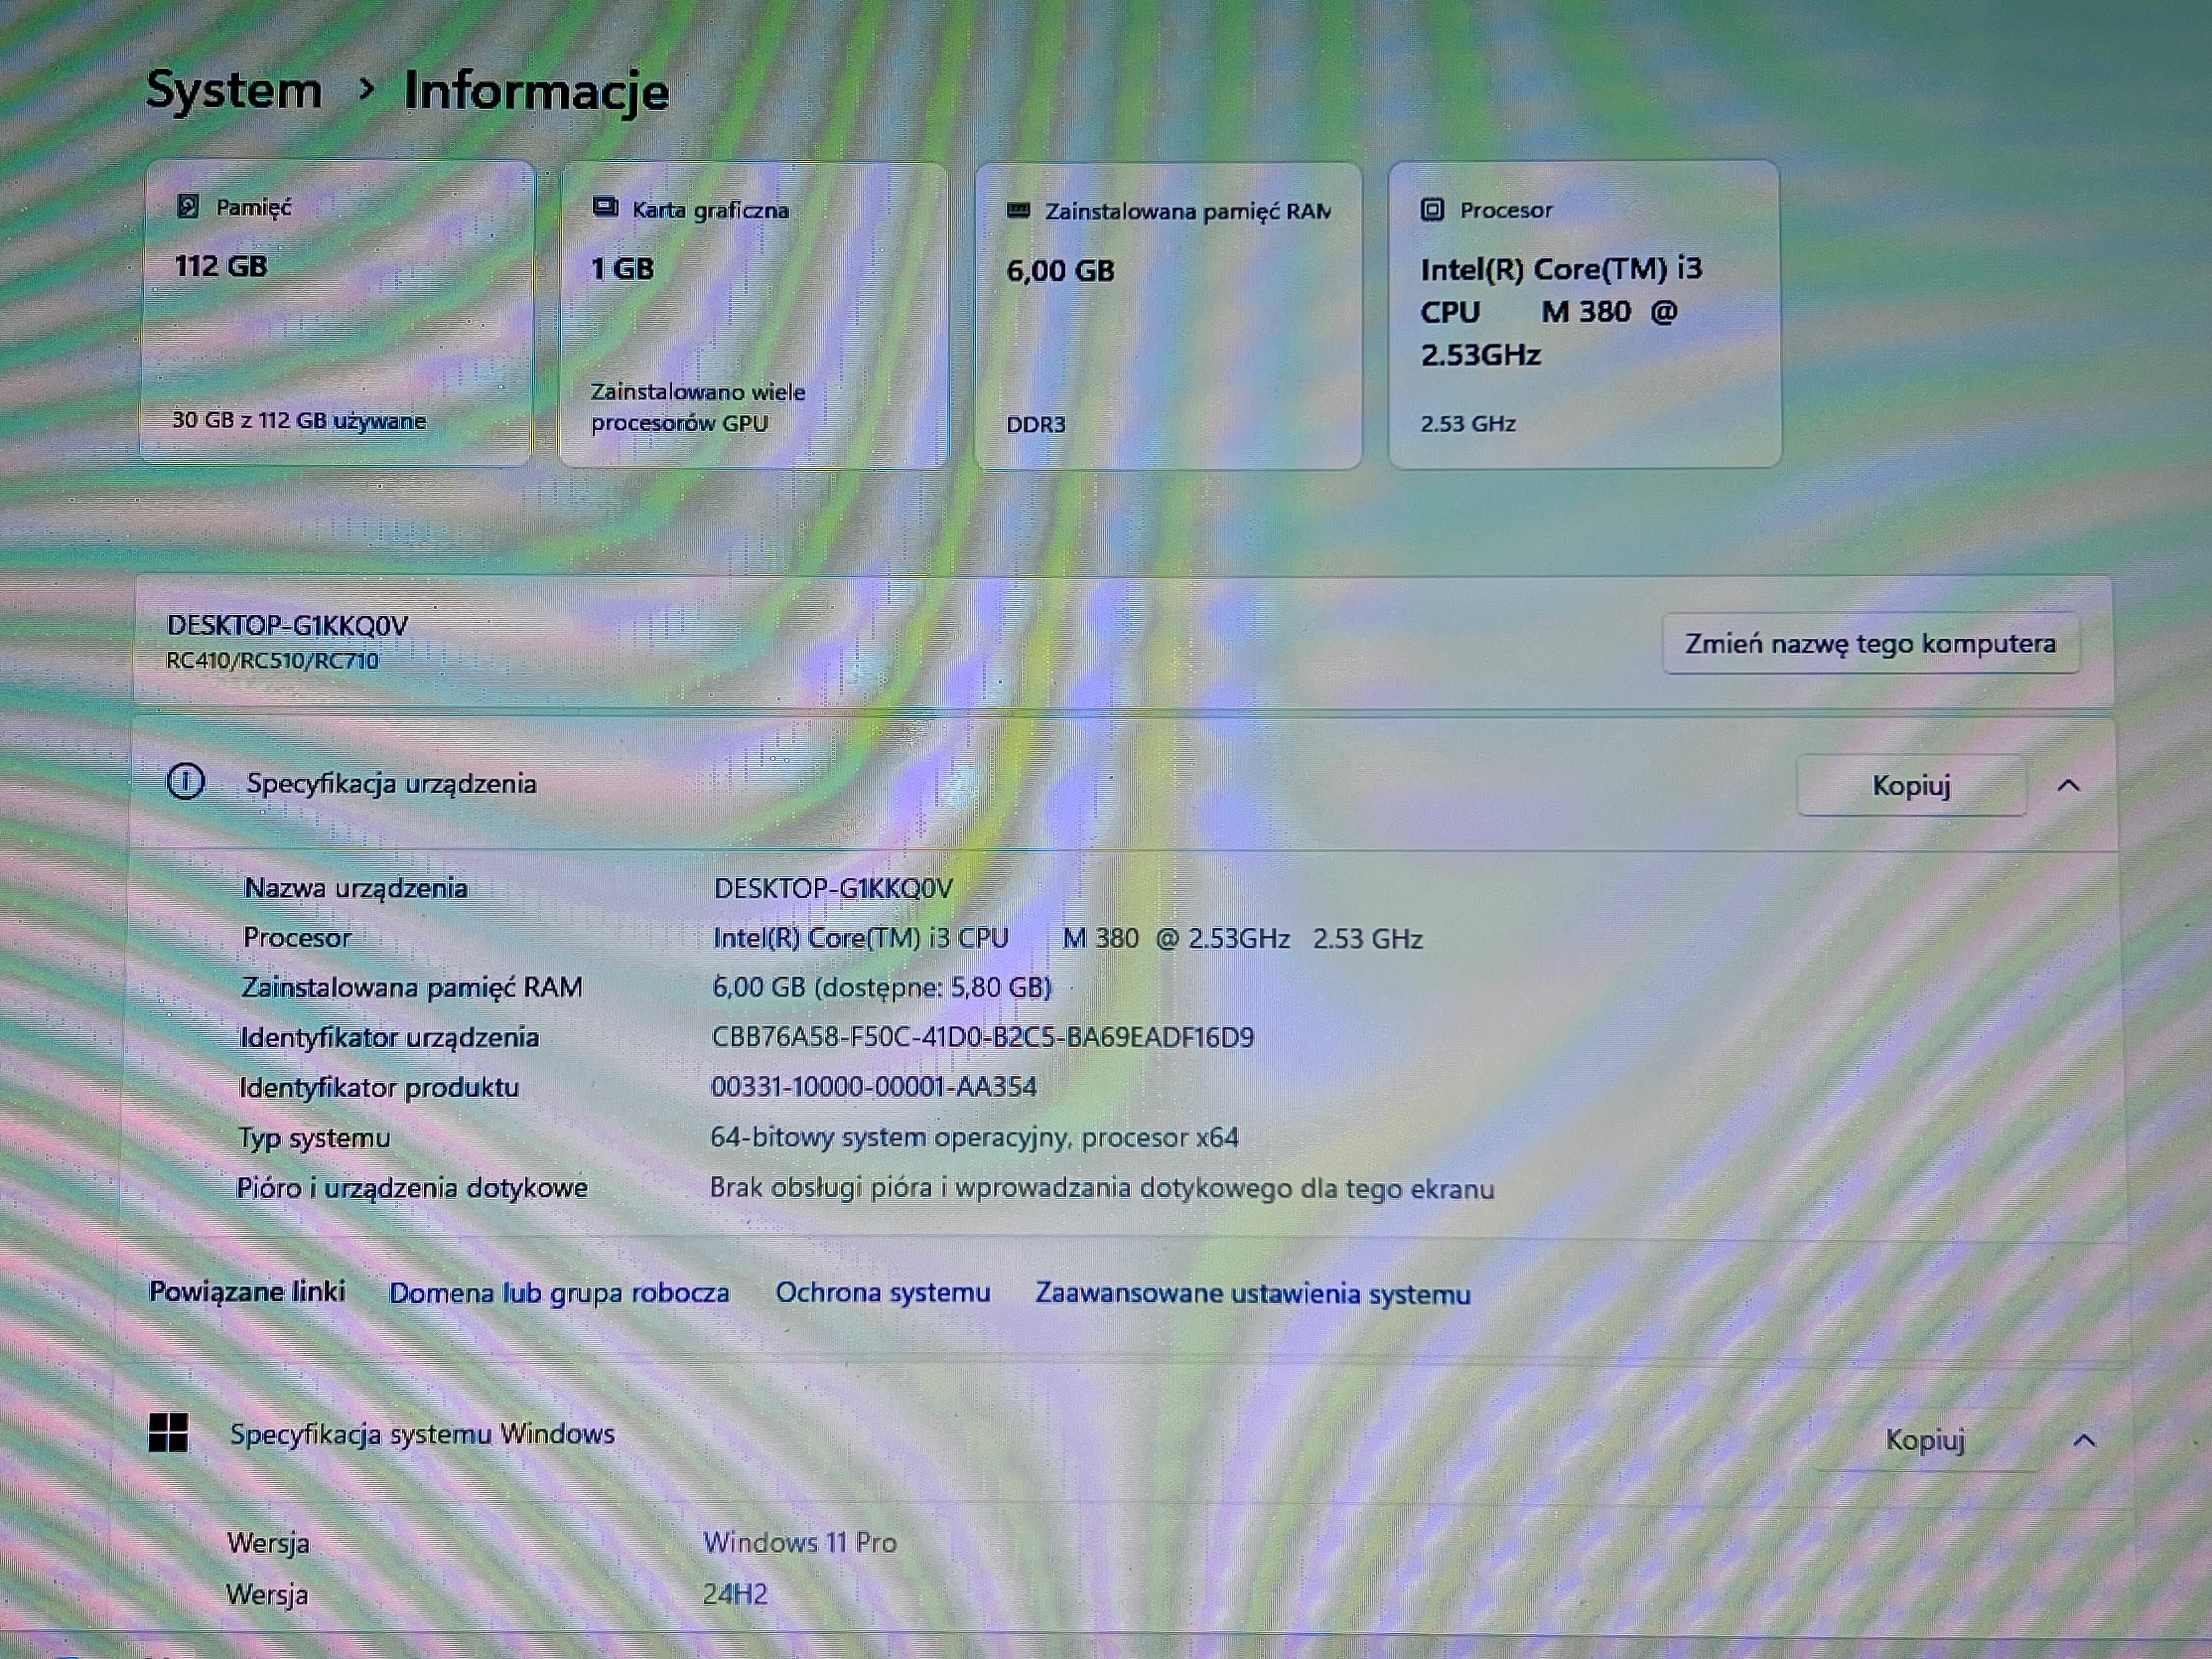This screenshot has width=2212, height=1659.
Task: Collapse Specyfikacja systemu Windows chevron
Action: [x=2084, y=1441]
